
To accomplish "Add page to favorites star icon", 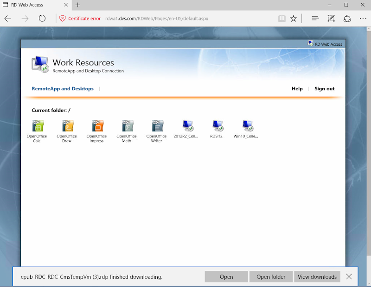I will 294,19.
